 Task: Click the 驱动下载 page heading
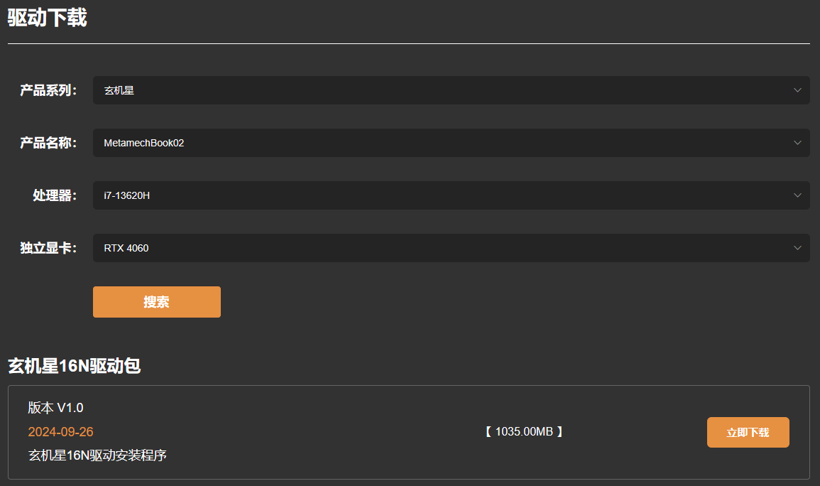48,18
